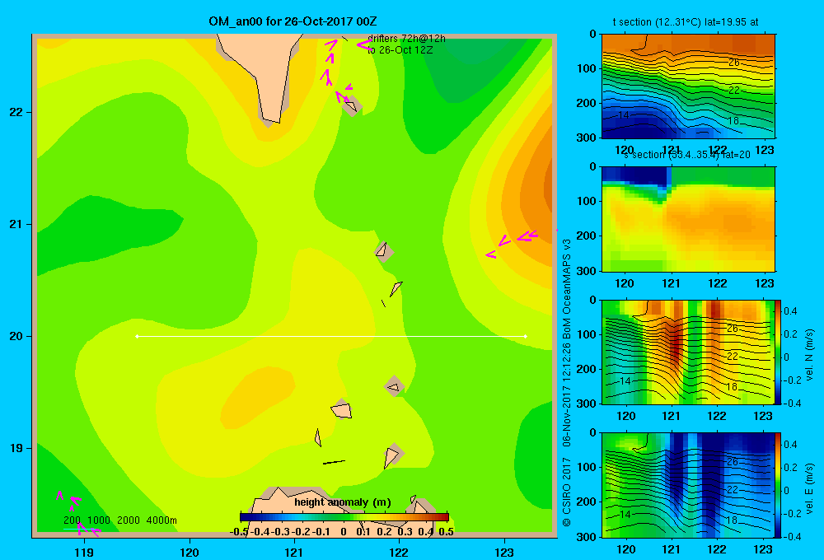Click latitude label '20' on main map
Screen dimensions: 824x560
[16, 336]
